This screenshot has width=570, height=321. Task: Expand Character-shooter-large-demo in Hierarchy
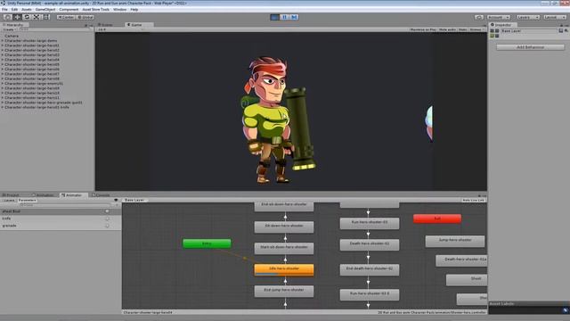3,41
